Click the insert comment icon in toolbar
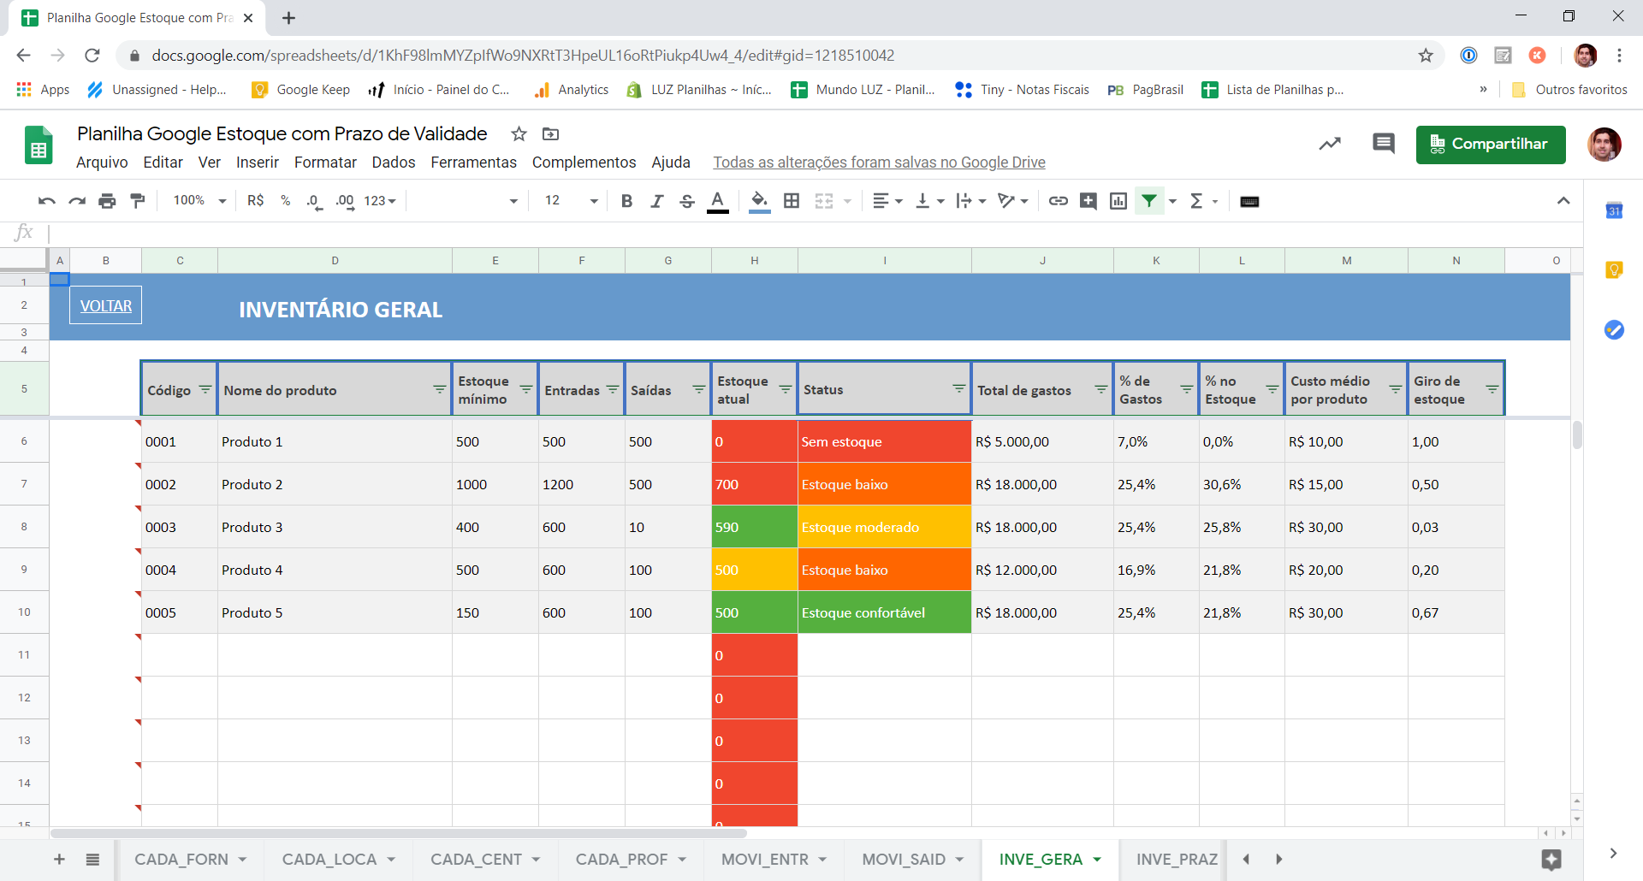The width and height of the screenshot is (1643, 881). click(x=1088, y=201)
